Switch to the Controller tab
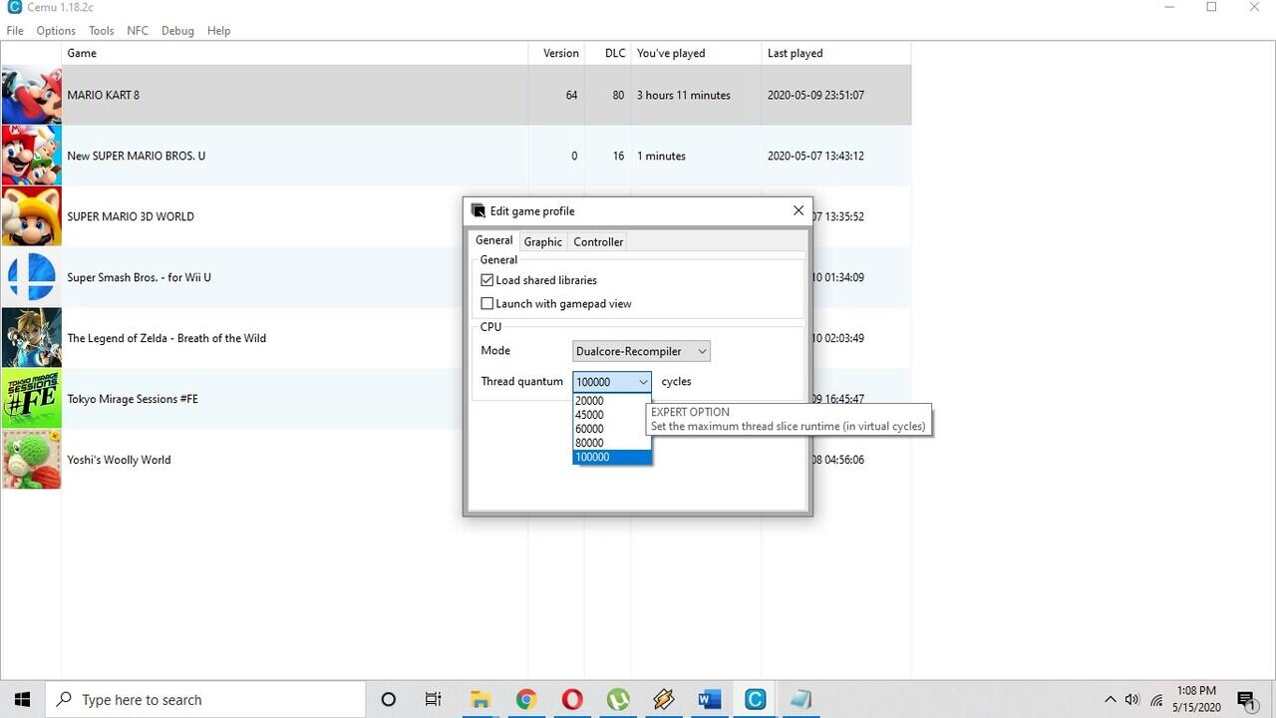 click(x=598, y=241)
